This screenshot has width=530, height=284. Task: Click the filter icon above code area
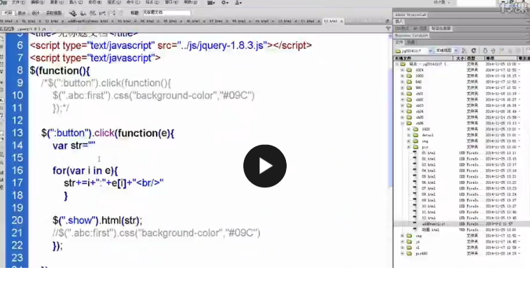tap(388, 29)
